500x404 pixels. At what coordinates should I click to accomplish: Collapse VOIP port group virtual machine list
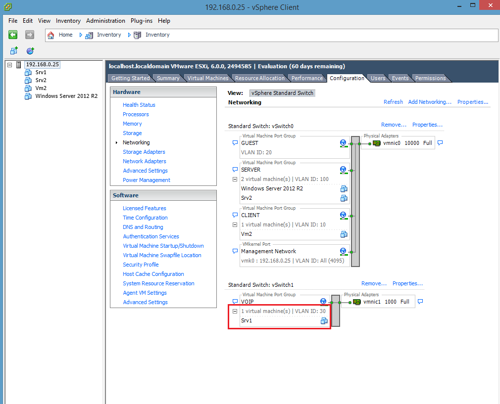[235, 312]
